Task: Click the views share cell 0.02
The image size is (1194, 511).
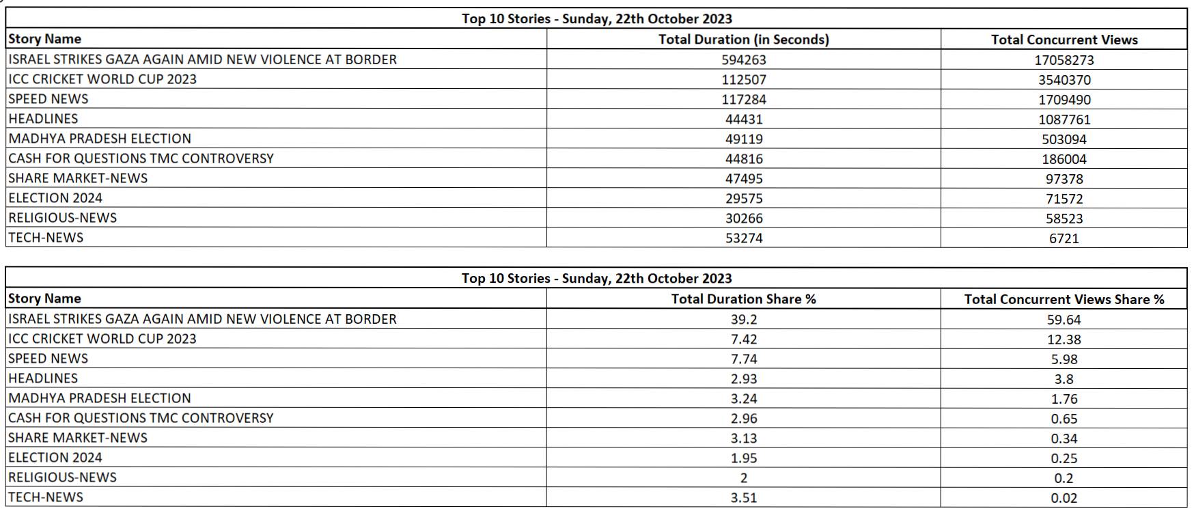Action: click(1064, 498)
